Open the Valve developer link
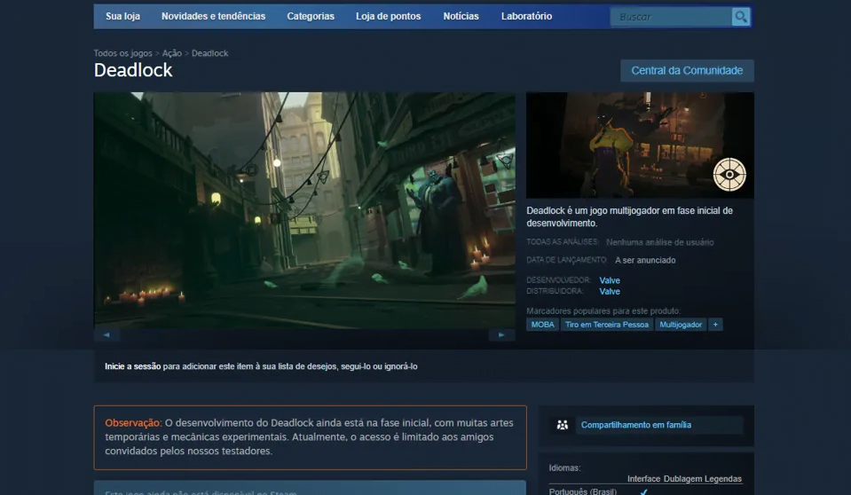Viewport: 851px width, 495px height. tap(610, 280)
